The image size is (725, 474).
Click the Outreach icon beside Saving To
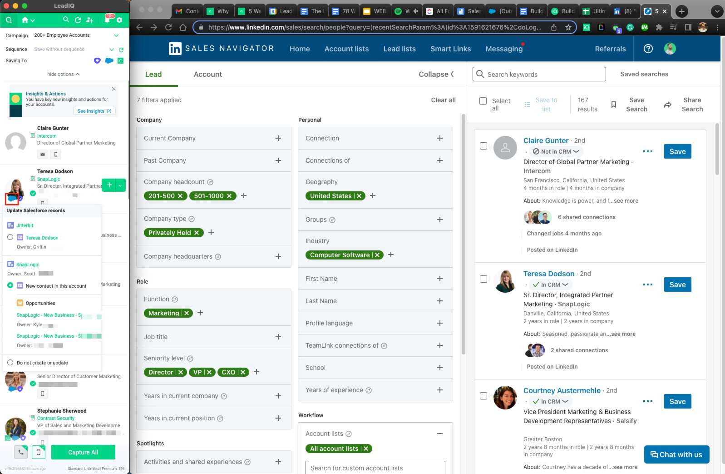point(97,60)
